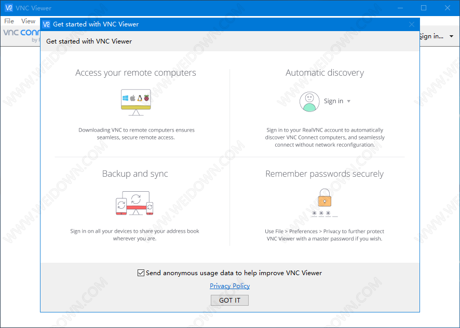The image size is (460, 328).
Task: Open the View menu
Action: click(x=28, y=21)
